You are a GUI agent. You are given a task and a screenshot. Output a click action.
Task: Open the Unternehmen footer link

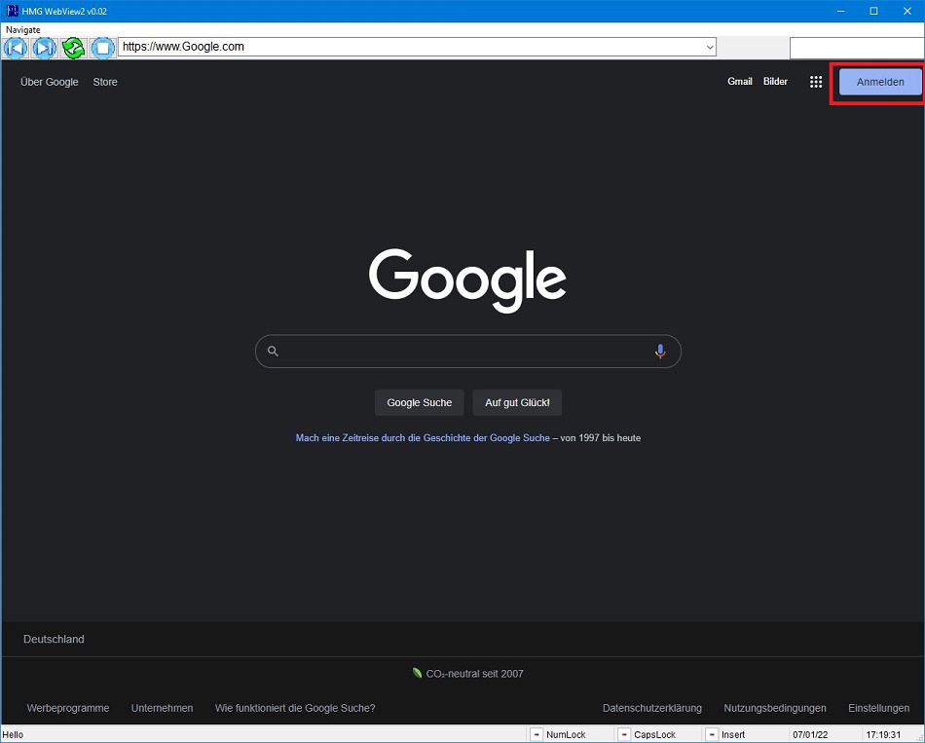163,708
